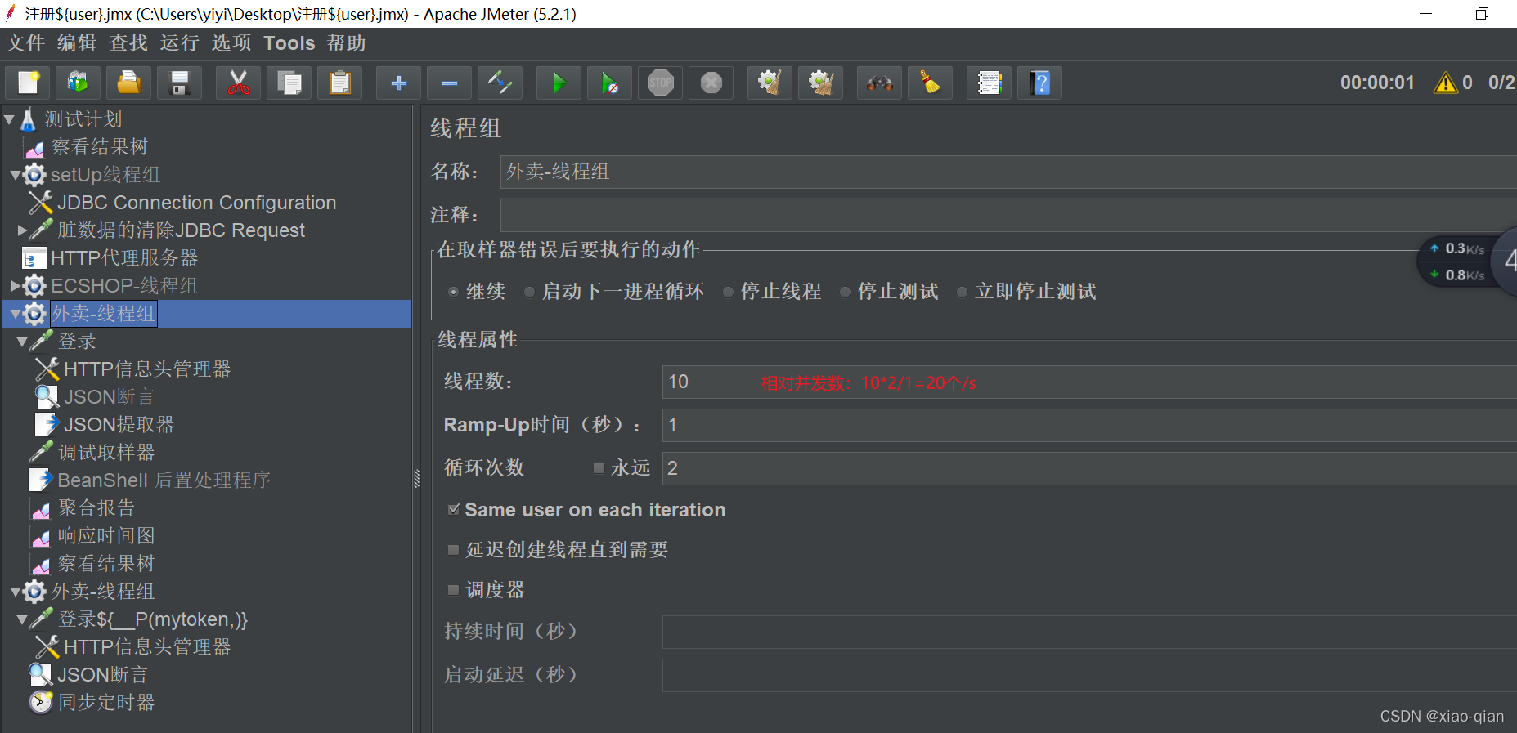
Task: Click the 循环次数 value field
Action: tap(1089, 468)
